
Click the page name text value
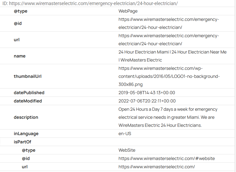172,56
